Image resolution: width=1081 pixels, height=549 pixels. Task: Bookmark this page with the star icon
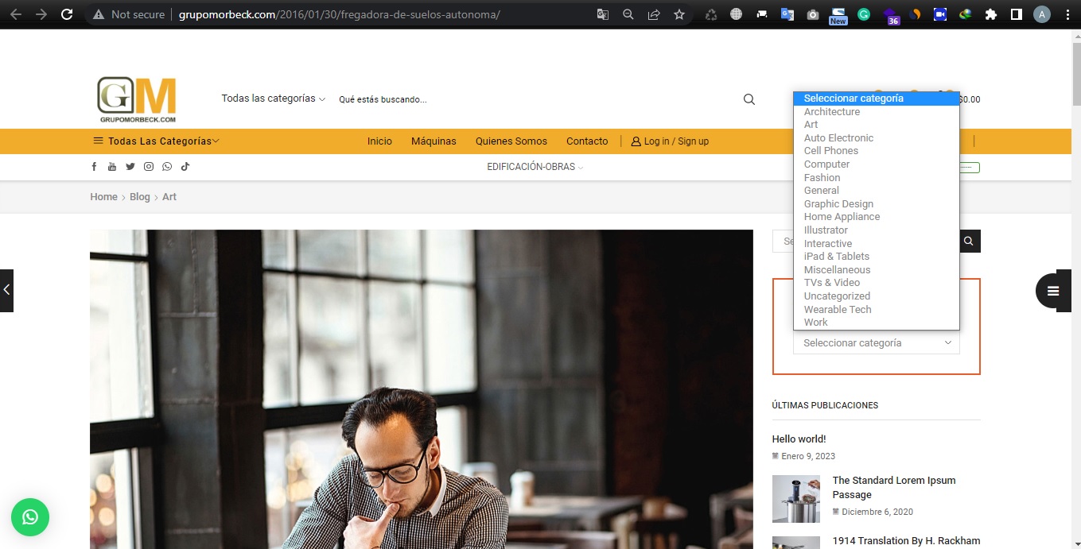pos(679,14)
